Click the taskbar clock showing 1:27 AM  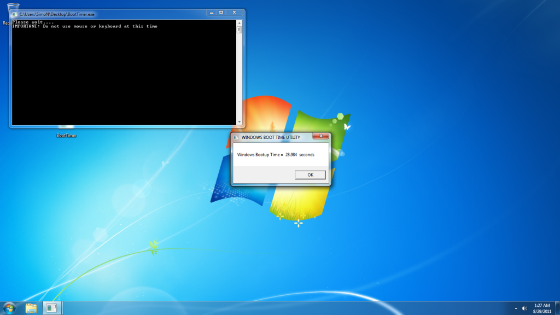pyautogui.click(x=541, y=308)
